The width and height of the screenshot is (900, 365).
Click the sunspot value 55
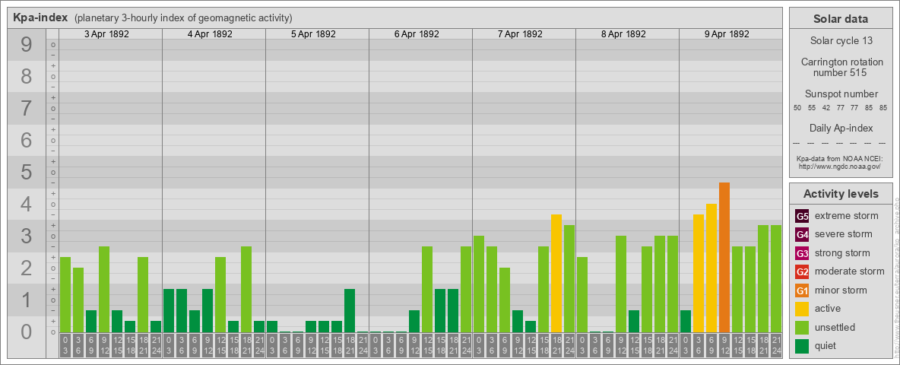coord(812,108)
